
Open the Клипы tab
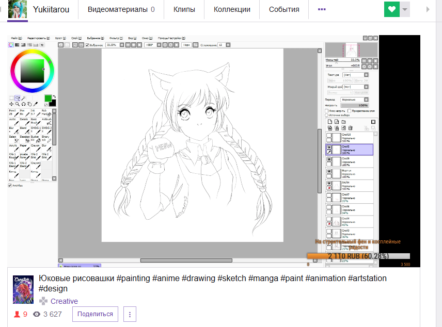coord(184,10)
